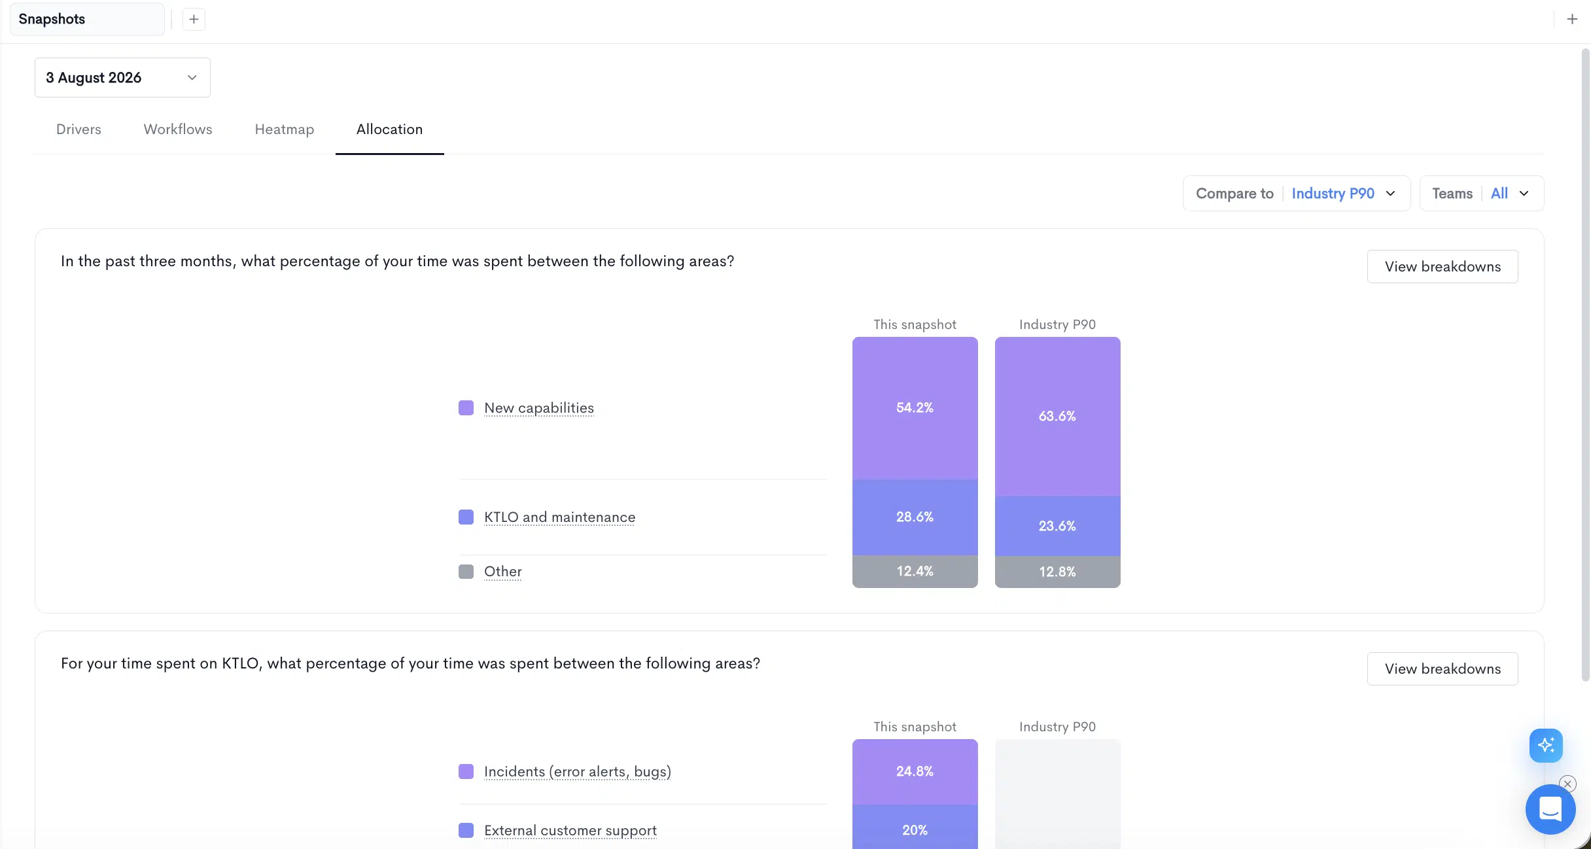
Task: Open the Teams All filter dropdown
Action: [1481, 194]
